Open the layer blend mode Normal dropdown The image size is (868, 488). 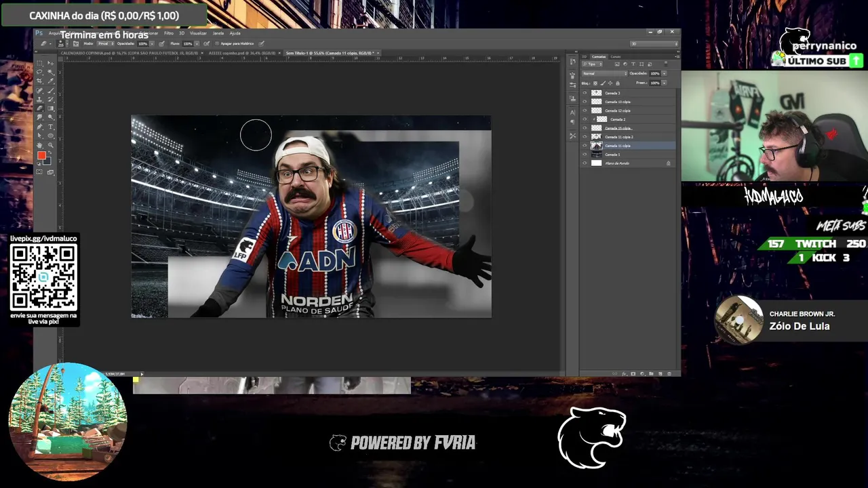tap(605, 73)
